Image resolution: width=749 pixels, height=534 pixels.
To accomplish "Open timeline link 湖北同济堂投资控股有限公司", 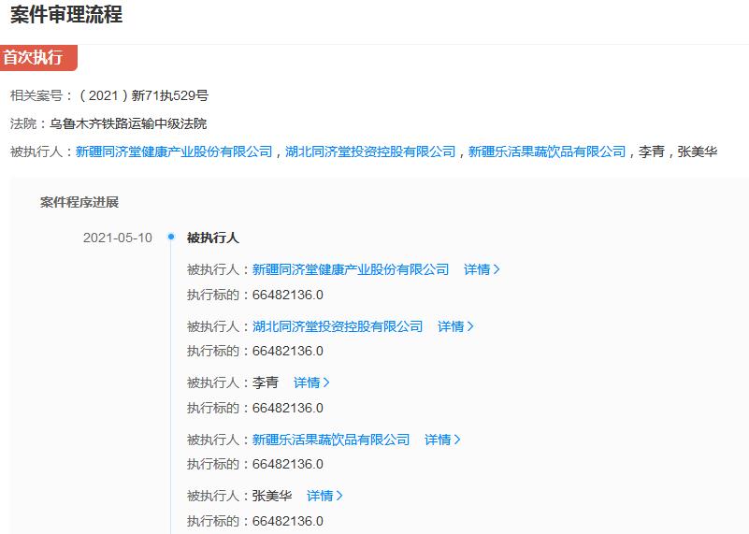I will point(338,326).
